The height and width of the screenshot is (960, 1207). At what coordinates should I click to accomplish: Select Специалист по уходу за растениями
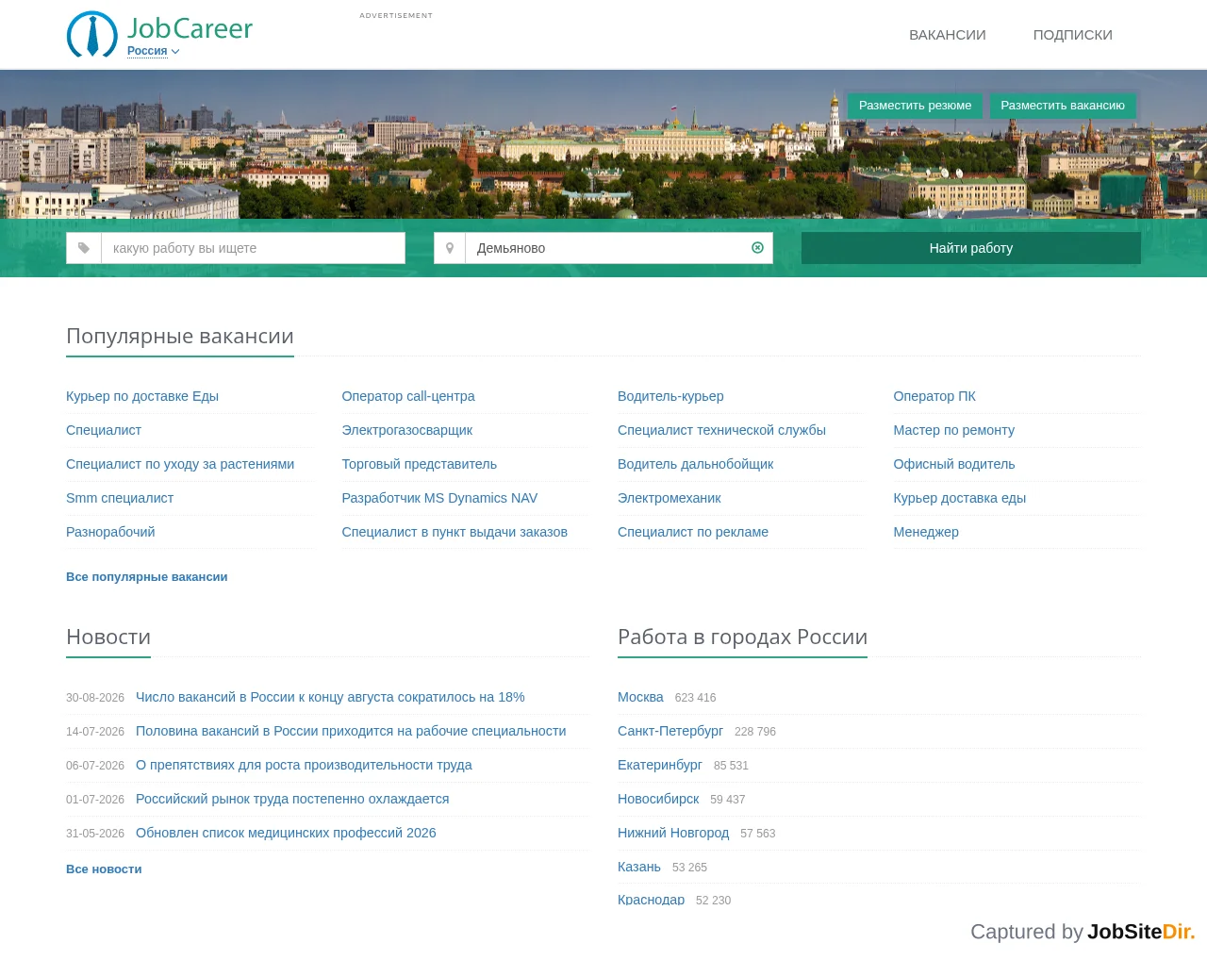(x=180, y=464)
